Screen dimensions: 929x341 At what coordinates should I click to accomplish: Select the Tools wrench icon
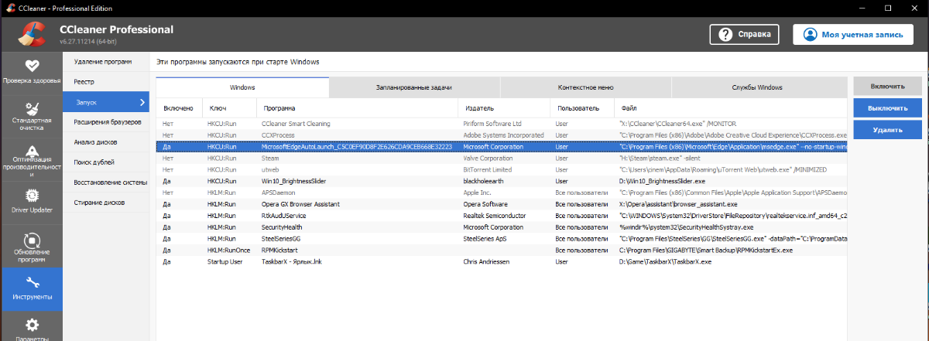[31, 283]
